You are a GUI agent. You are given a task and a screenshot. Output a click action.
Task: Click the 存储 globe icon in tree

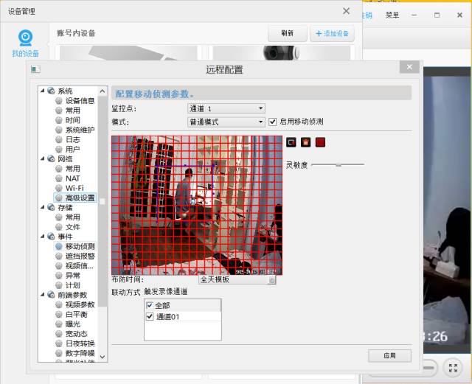point(51,208)
